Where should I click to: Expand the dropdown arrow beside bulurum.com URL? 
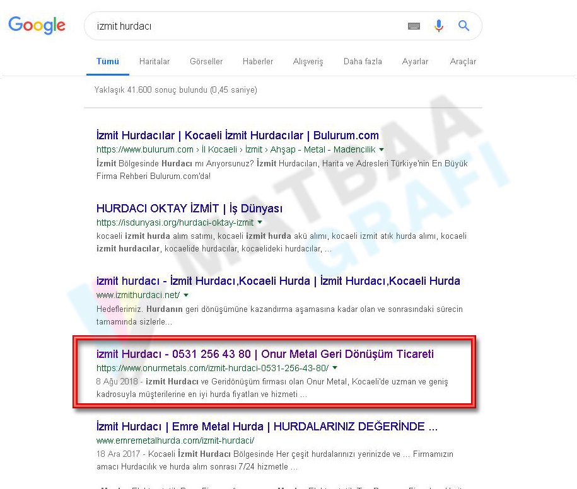tap(382, 149)
